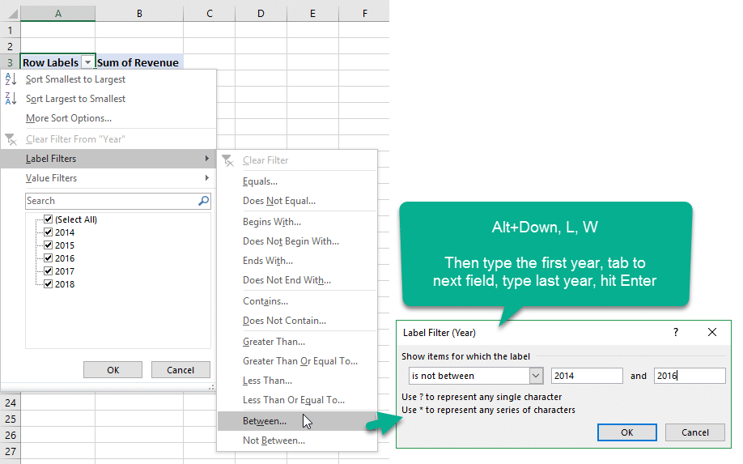
Task: Select Between... from the label filter menu
Action: coord(265,421)
